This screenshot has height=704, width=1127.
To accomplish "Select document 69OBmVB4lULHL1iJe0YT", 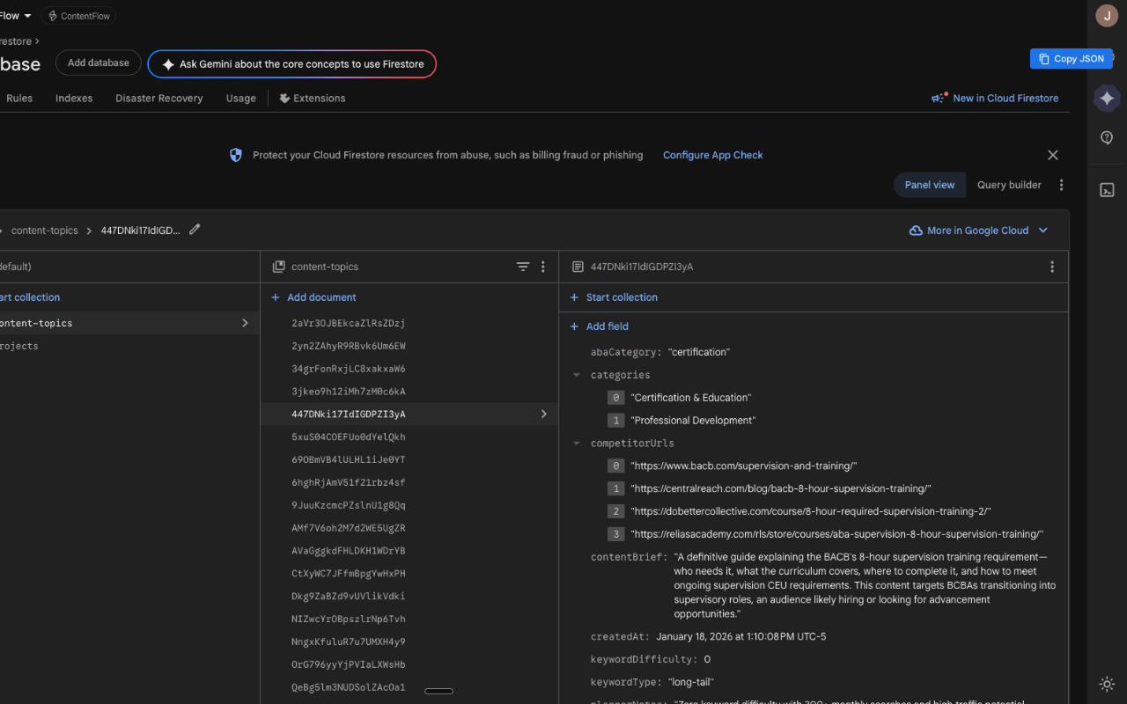I will click(349, 460).
